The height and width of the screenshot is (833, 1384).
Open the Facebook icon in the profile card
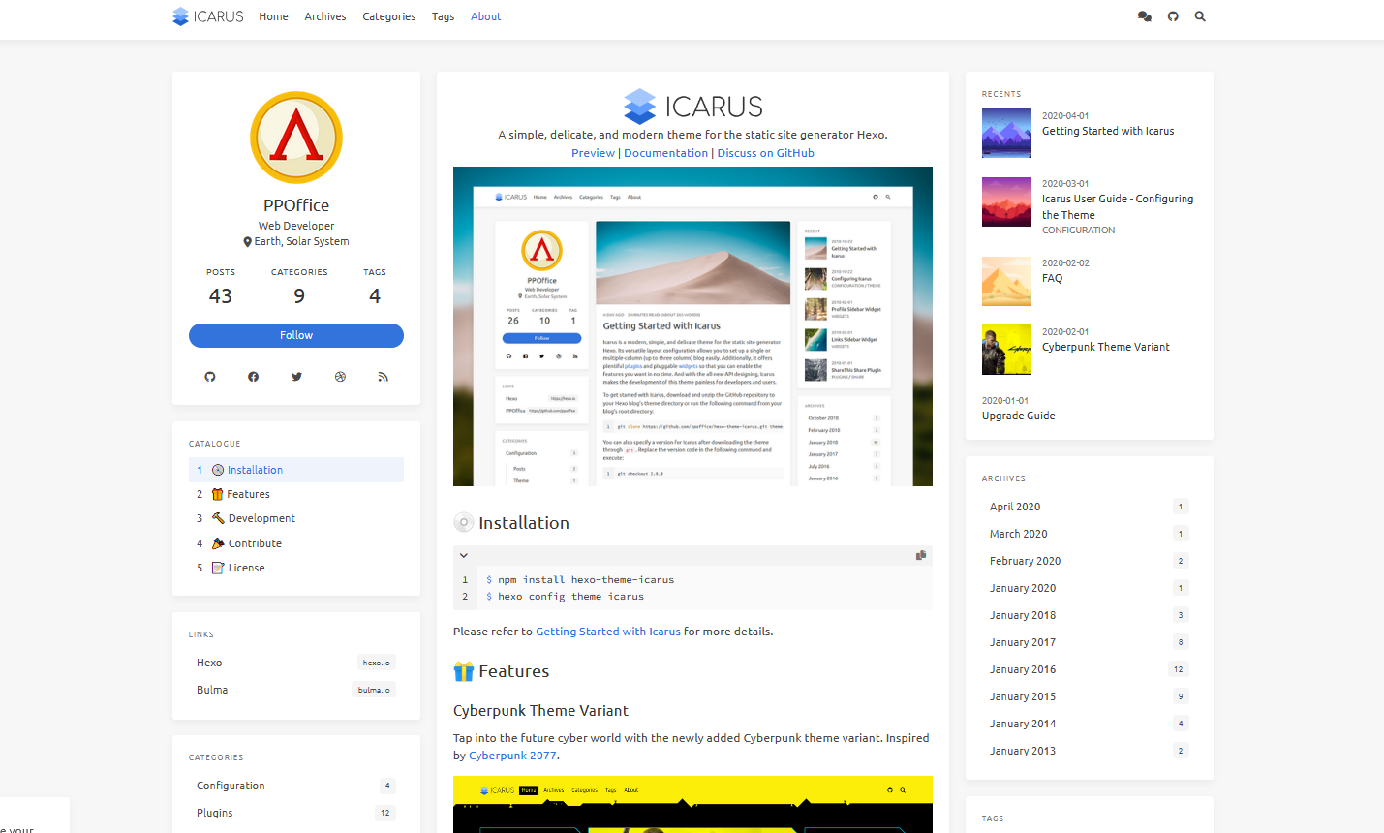click(253, 377)
